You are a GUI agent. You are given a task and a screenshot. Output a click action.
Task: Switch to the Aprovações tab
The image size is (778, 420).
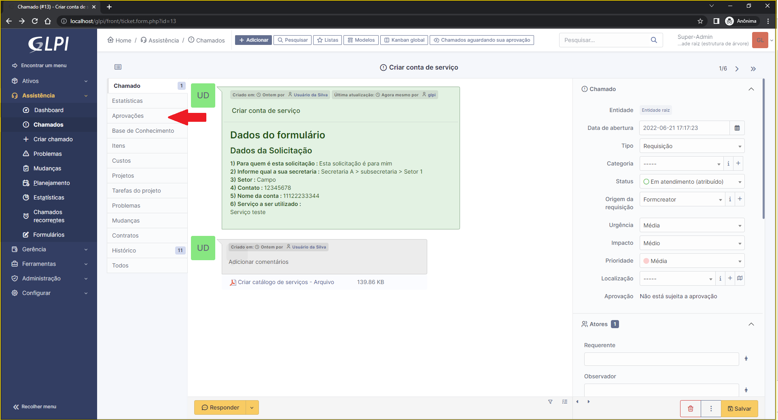127,116
